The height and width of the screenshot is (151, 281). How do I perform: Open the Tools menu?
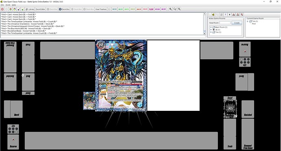[x=8, y=5]
